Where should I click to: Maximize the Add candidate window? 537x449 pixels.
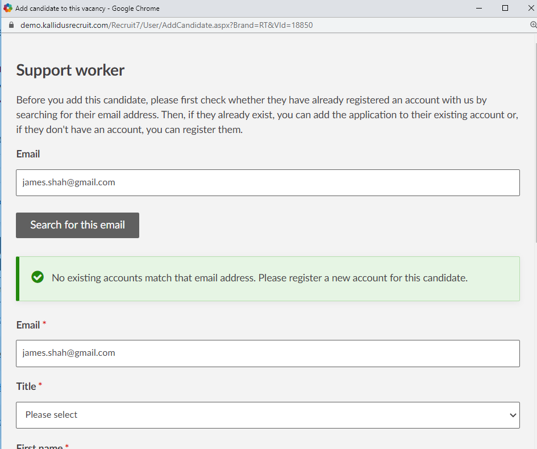505,8
